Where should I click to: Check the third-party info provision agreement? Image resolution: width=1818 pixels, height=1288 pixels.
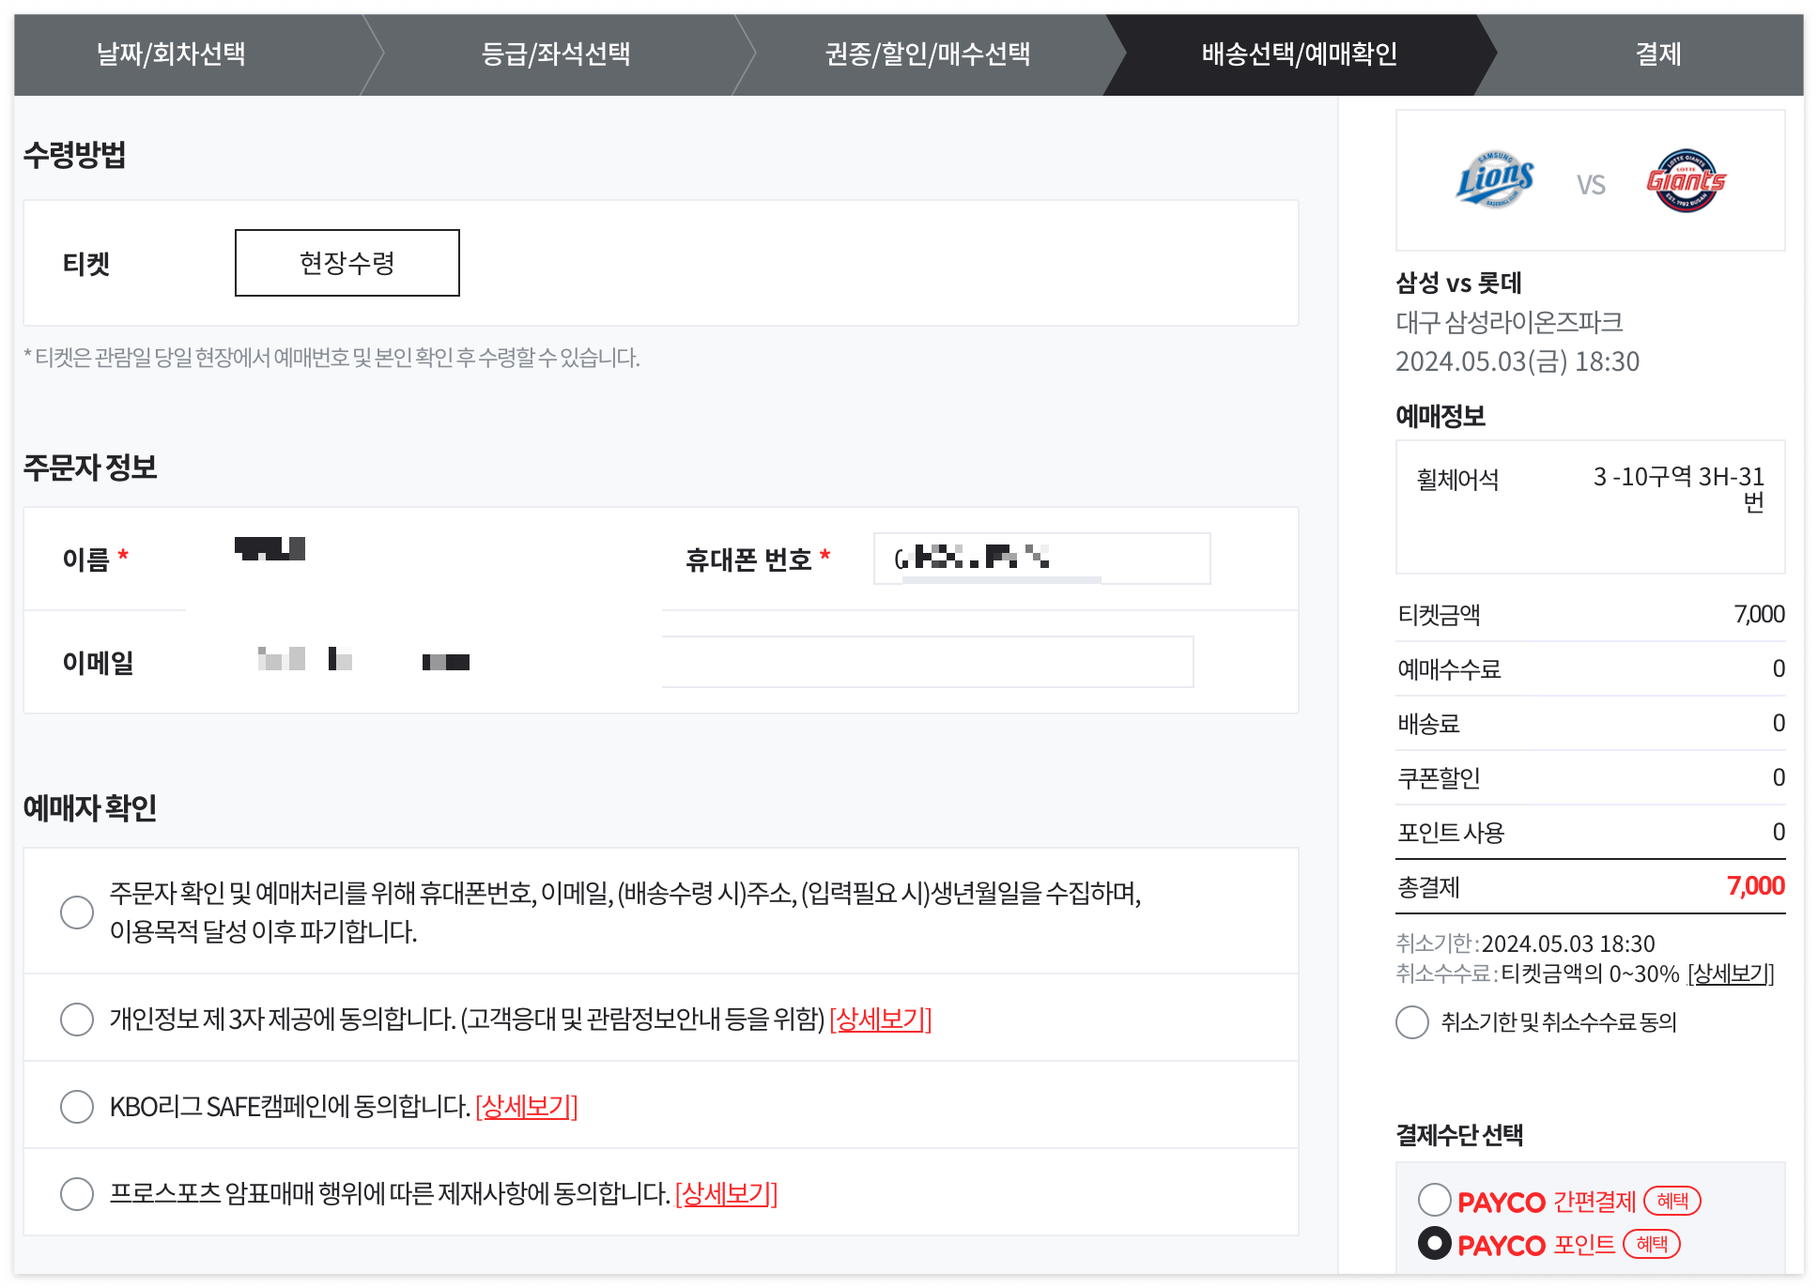coord(77,1019)
